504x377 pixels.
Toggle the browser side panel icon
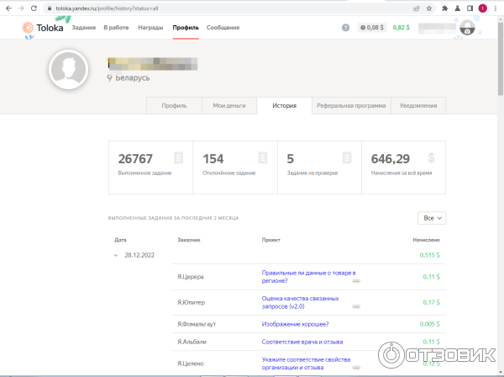(470, 8)
